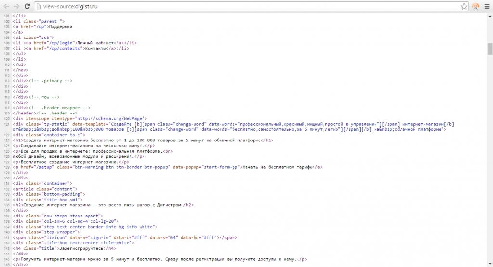Click the '<ul class="sub">' line

[34, 38]
